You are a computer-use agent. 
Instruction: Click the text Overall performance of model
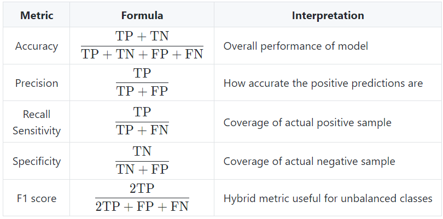coord(295,46)
